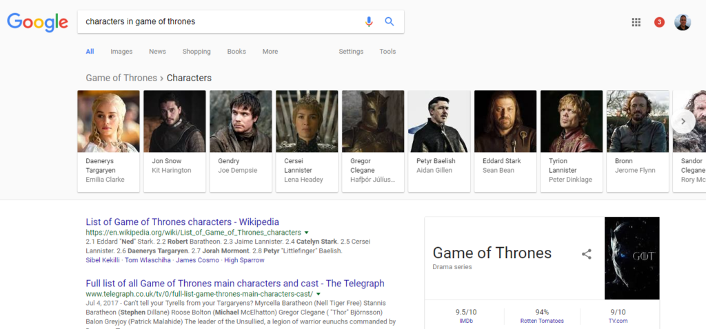Open the TV.com rating link
Screen dimensions: 706x329
pos(618,321)
